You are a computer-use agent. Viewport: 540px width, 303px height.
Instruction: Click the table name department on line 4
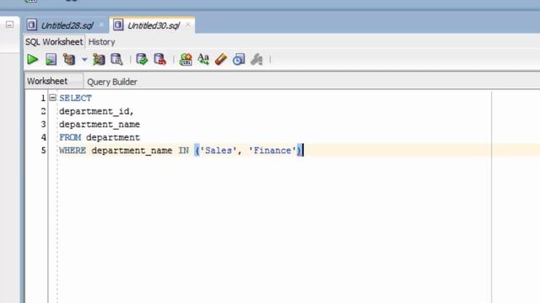click(113, 137)
